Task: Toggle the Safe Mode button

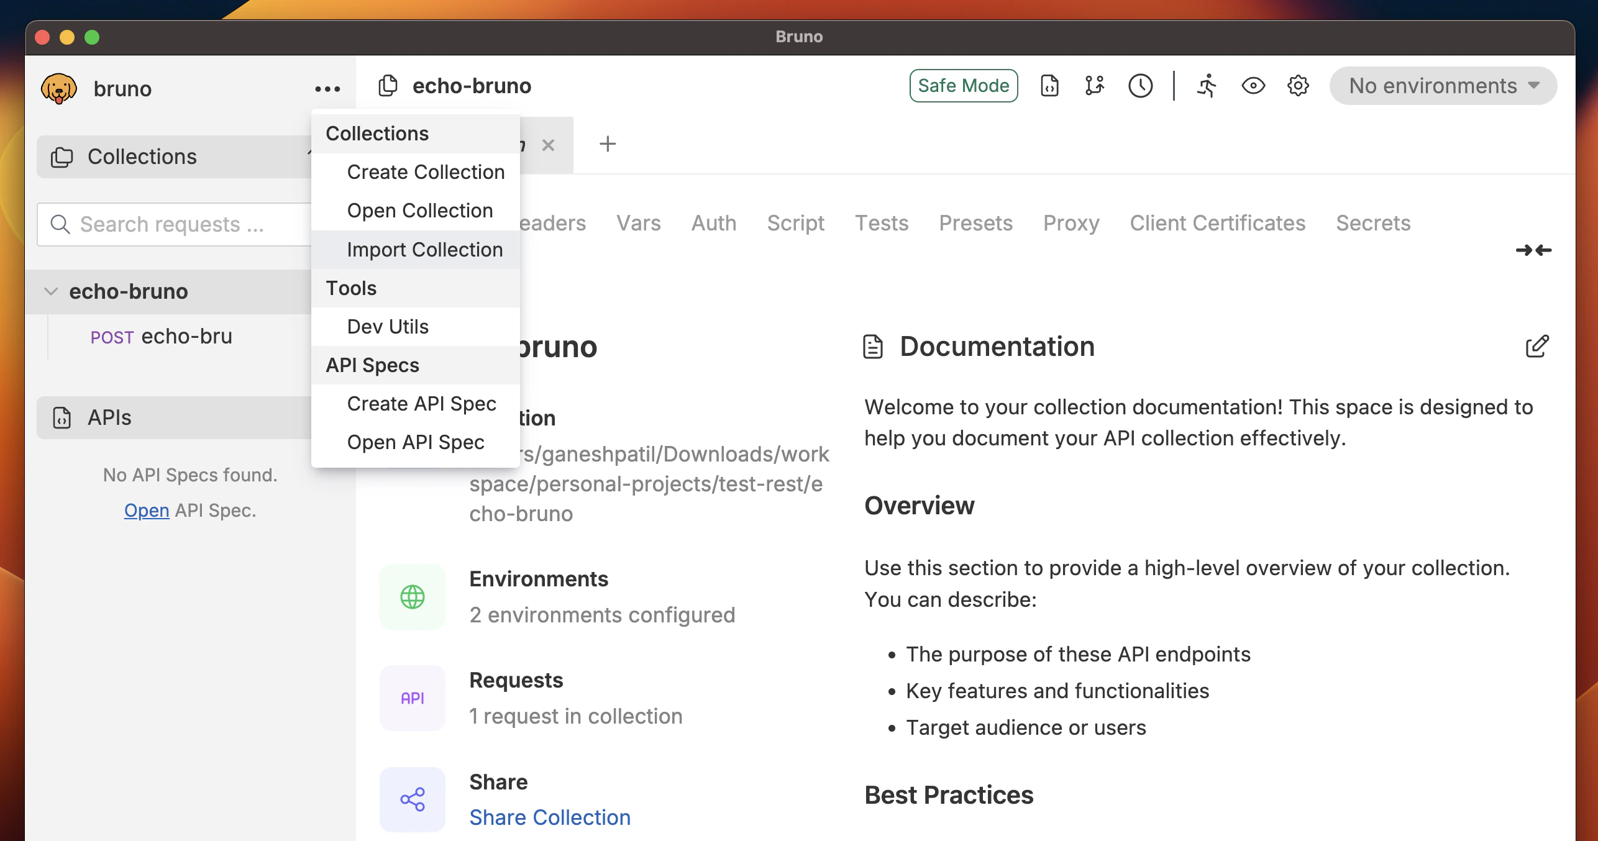Action: click(963, 86)
